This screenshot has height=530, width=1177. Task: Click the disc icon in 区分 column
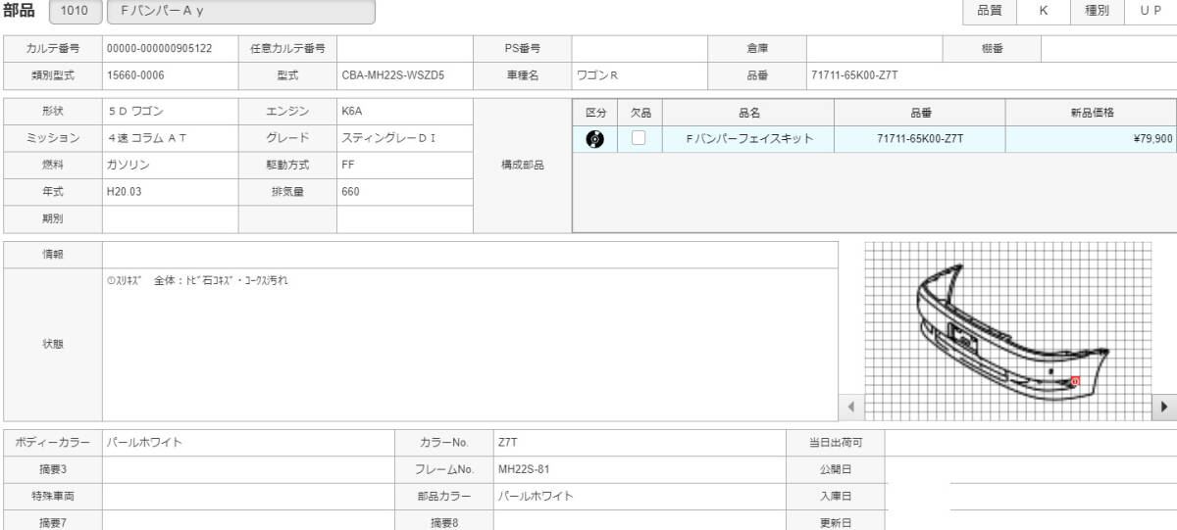coord(594,139)
